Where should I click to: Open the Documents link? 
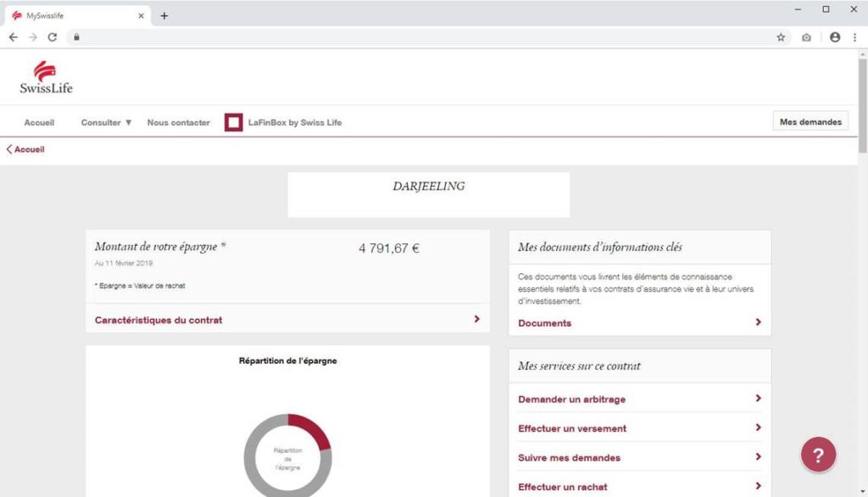544,323
